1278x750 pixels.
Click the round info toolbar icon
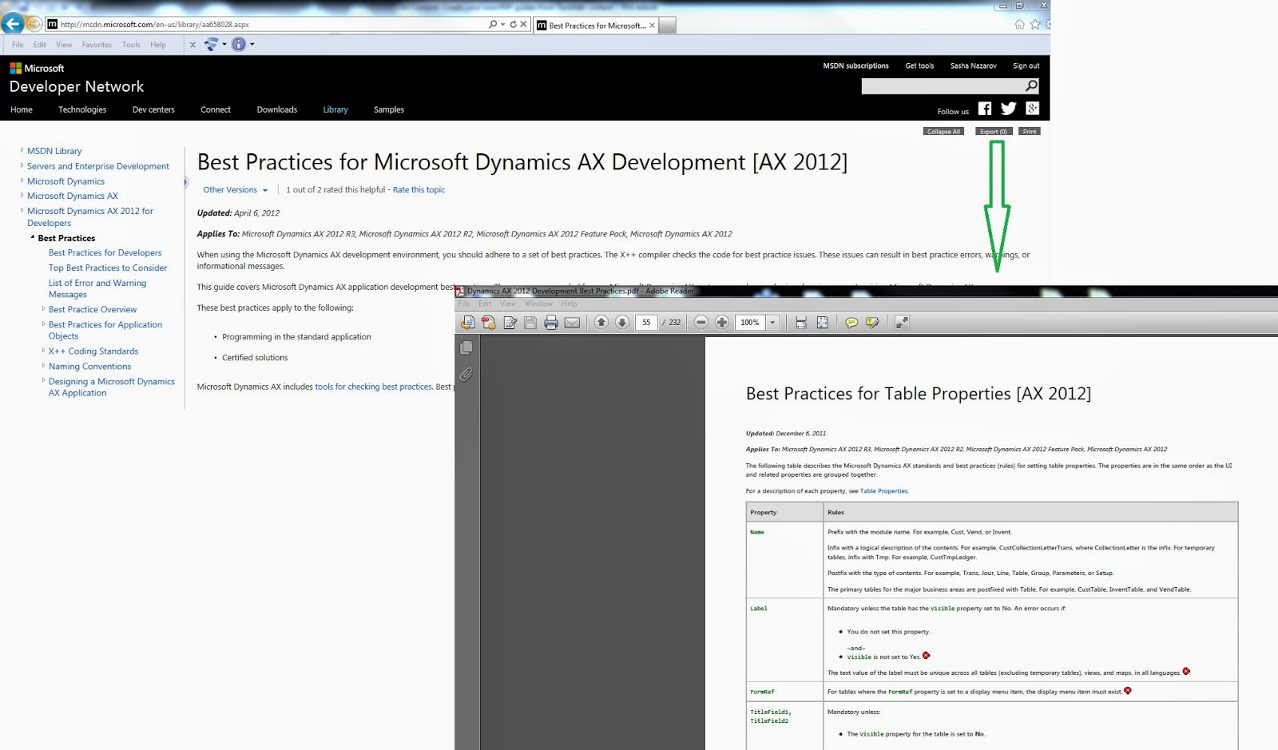(239, 45)
